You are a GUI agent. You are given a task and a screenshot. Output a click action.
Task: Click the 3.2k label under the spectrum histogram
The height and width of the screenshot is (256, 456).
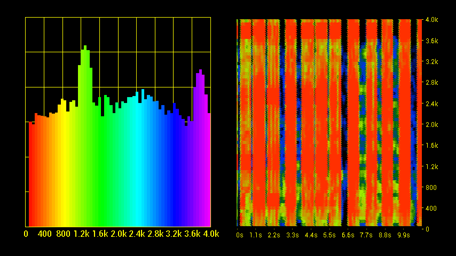pyautogui.click(x=174, y=234)
